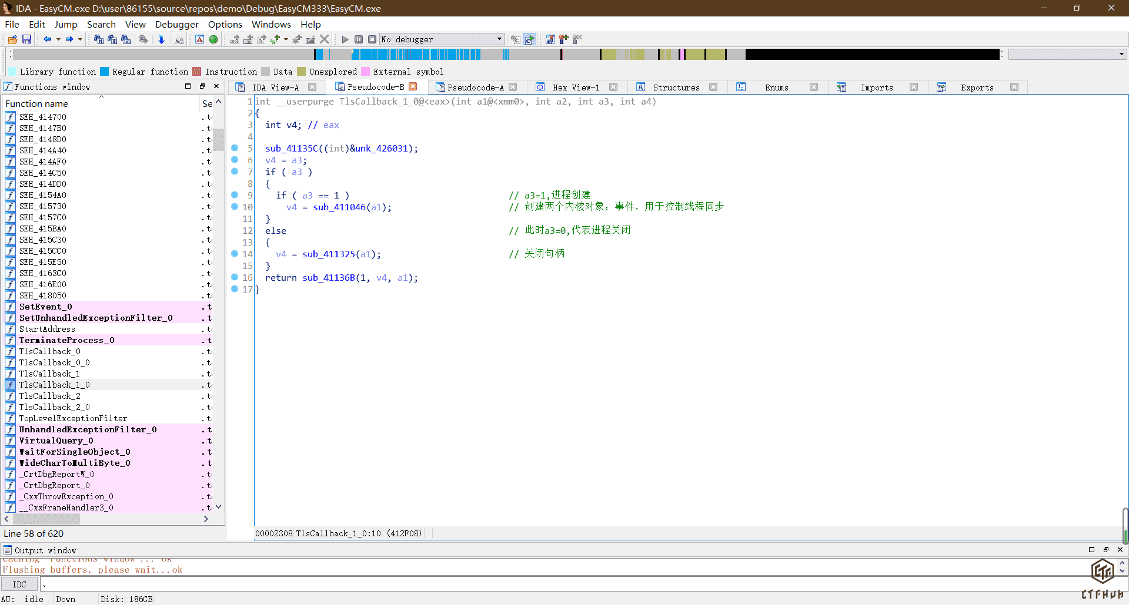Open the Debugger menu
This screenshot has height=605, width=1129.
click(x=176, y=24)
